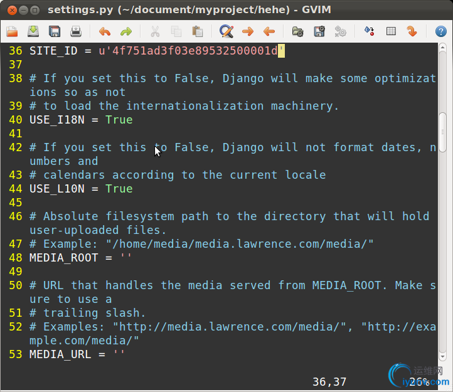Open Find and Replace with the magnifier icon
This screenshot has height=392, width=453.
click(x=226, y=31)
